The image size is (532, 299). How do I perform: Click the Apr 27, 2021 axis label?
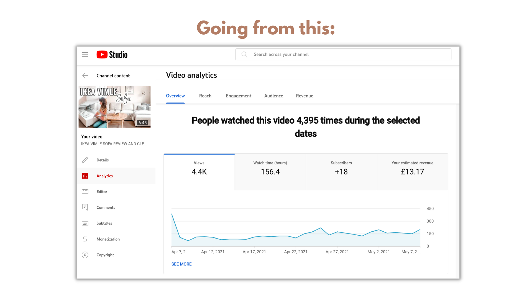337,252
